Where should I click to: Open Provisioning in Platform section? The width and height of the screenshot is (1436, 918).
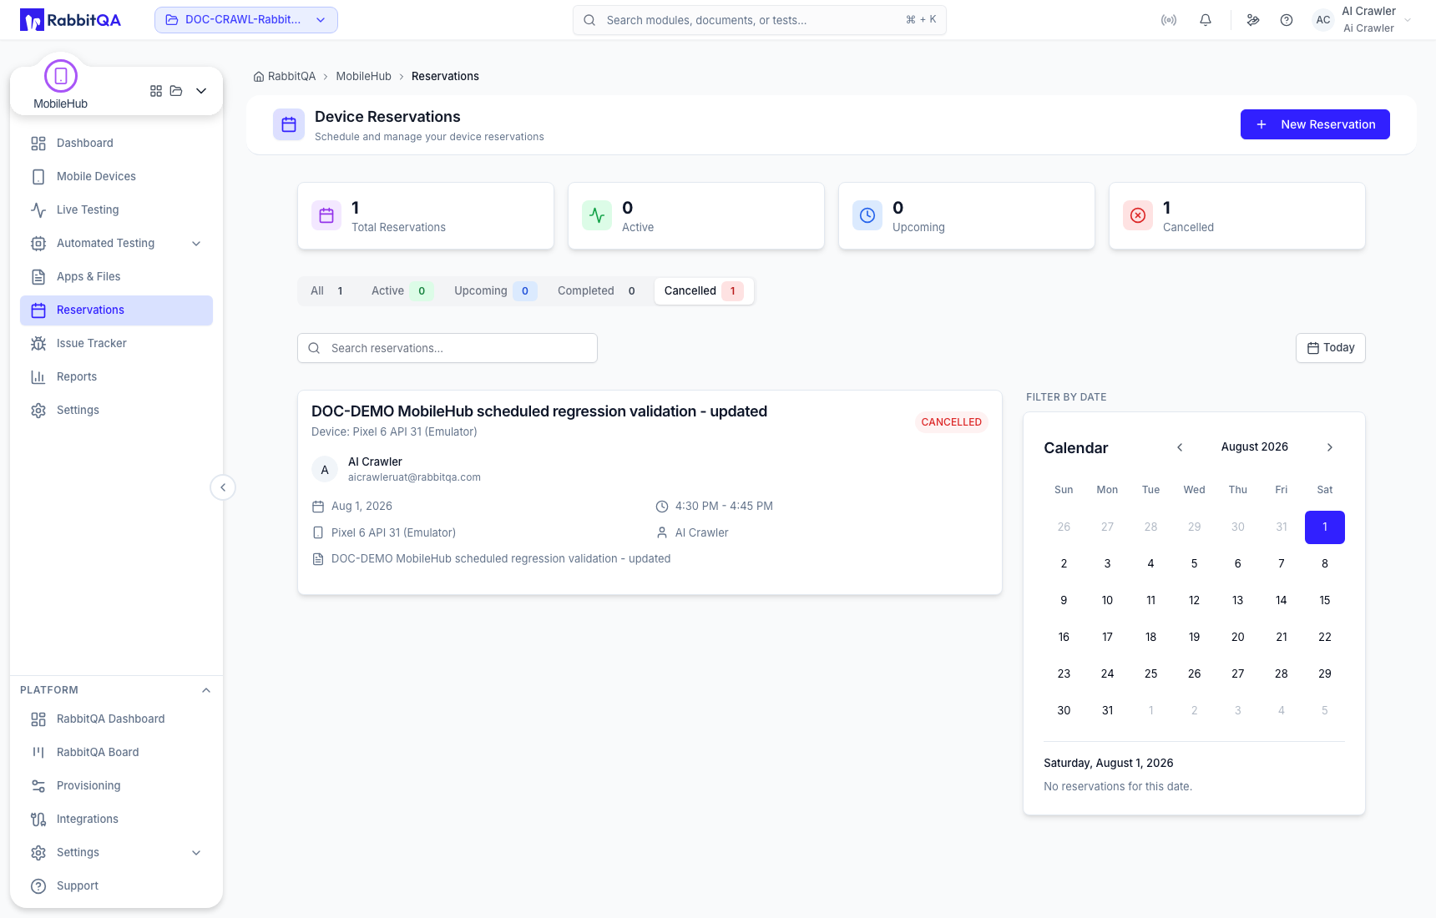point(117,786)
